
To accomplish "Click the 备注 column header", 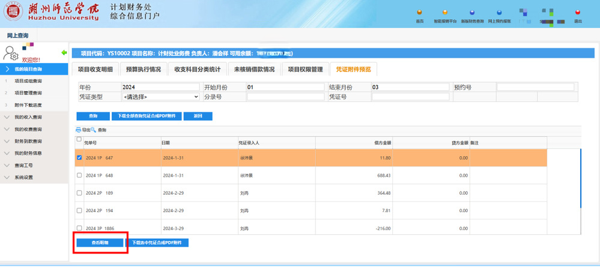I will pos(508,142).
